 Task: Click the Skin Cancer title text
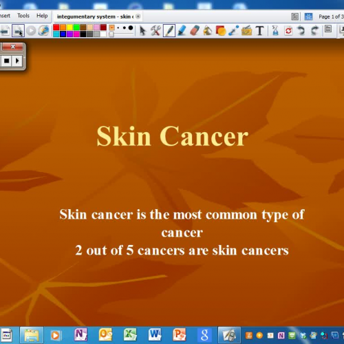tap(173, 136)
